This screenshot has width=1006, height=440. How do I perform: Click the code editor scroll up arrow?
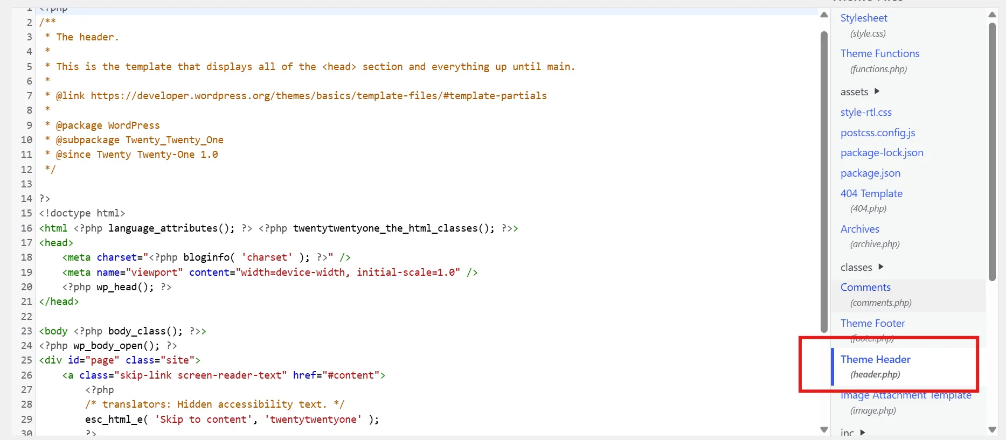pyautogui.click(x=824, y=15)
